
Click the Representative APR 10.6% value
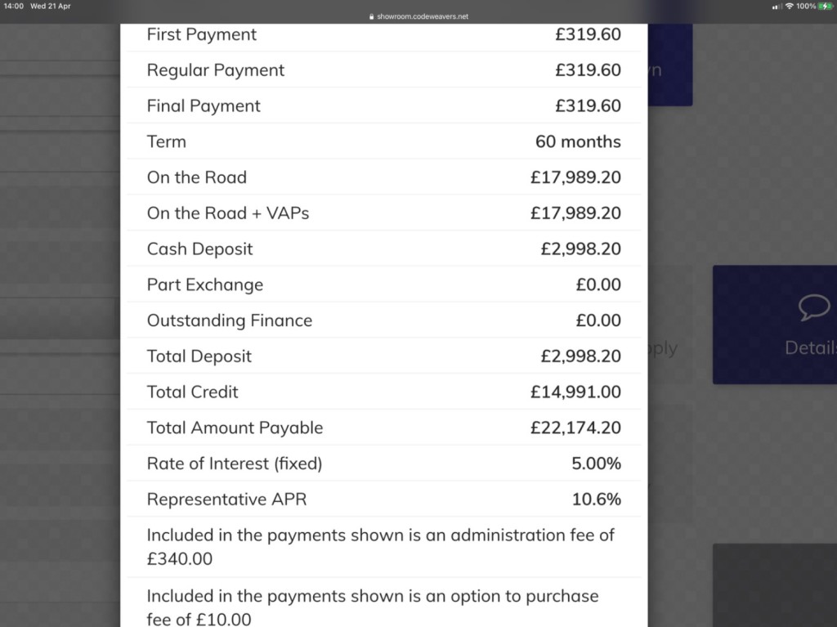596,499
